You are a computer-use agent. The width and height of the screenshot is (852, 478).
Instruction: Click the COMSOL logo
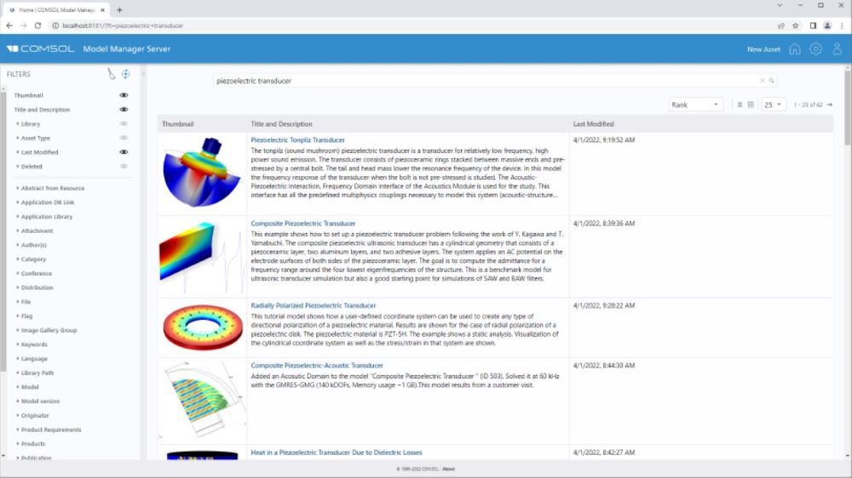(41, 48)
